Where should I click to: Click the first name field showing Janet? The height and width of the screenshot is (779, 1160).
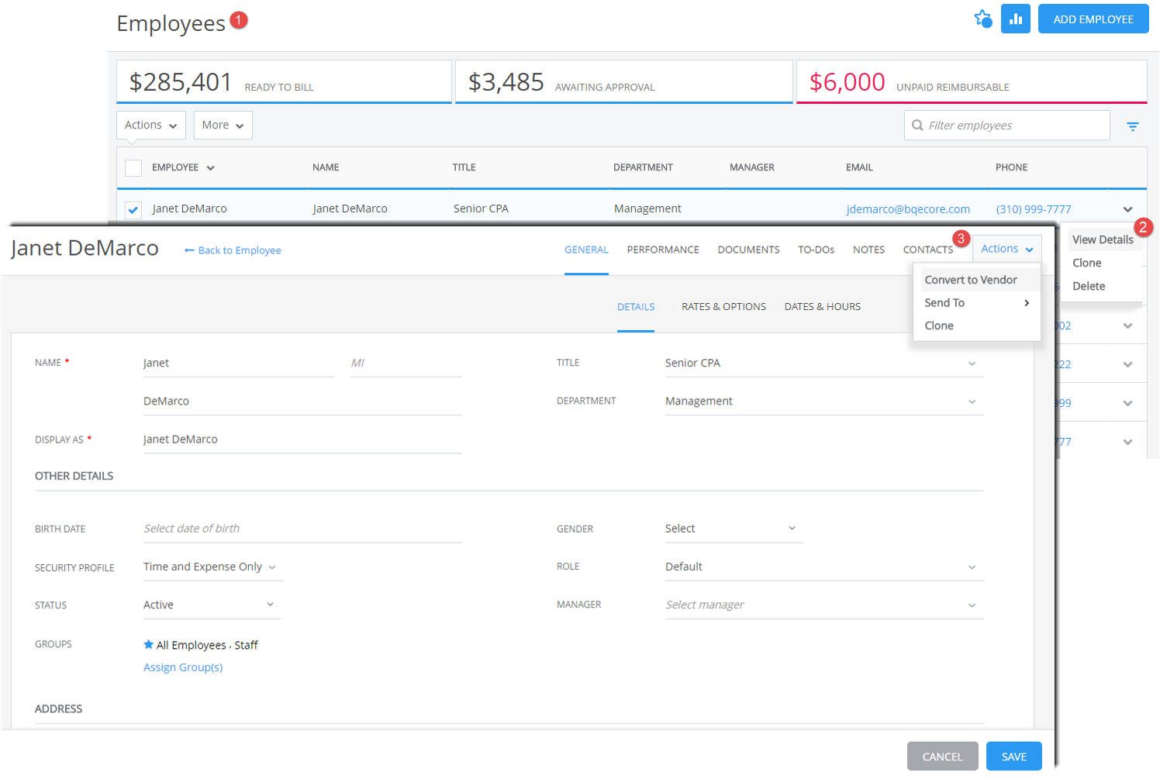238,363
